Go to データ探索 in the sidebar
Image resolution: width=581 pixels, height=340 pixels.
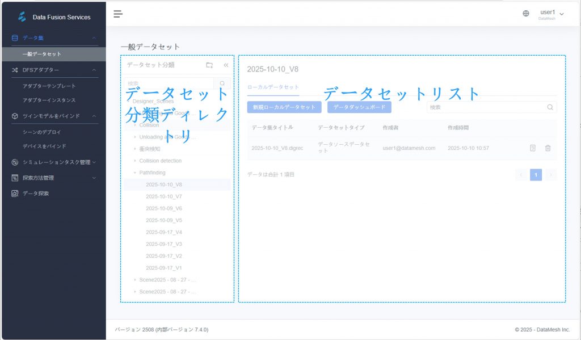tap(35, 194)
